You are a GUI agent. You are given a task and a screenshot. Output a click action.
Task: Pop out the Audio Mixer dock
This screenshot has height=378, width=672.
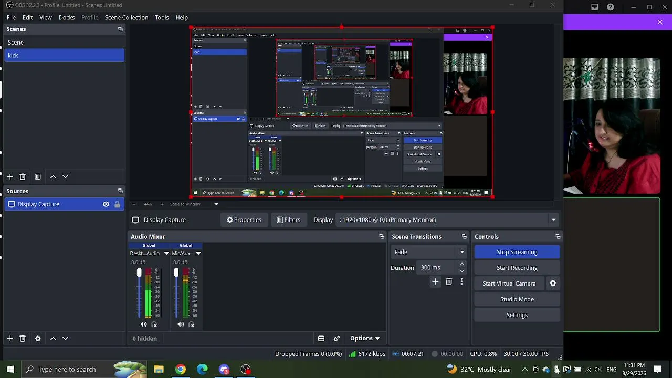pyautogui.click(x=382, y=237)
